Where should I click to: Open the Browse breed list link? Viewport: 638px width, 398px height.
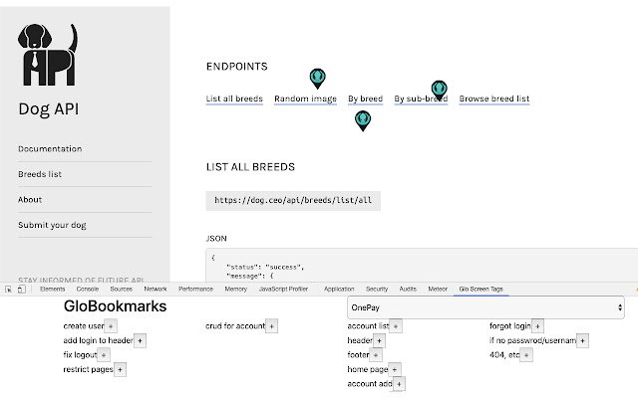pyautogui.click(x=494, y=99)
